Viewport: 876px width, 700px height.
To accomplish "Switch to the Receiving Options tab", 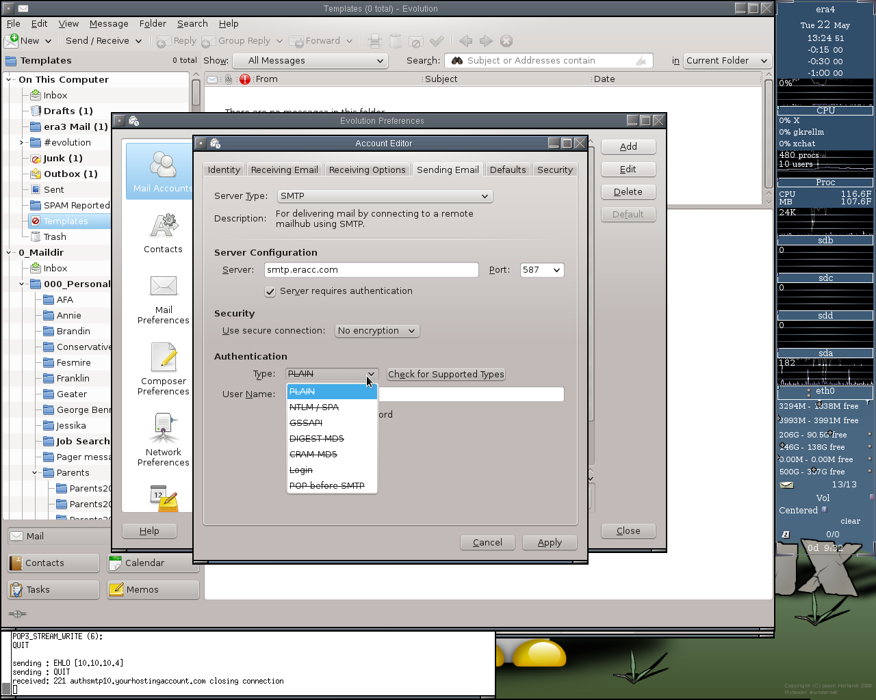I will (367, 170).
